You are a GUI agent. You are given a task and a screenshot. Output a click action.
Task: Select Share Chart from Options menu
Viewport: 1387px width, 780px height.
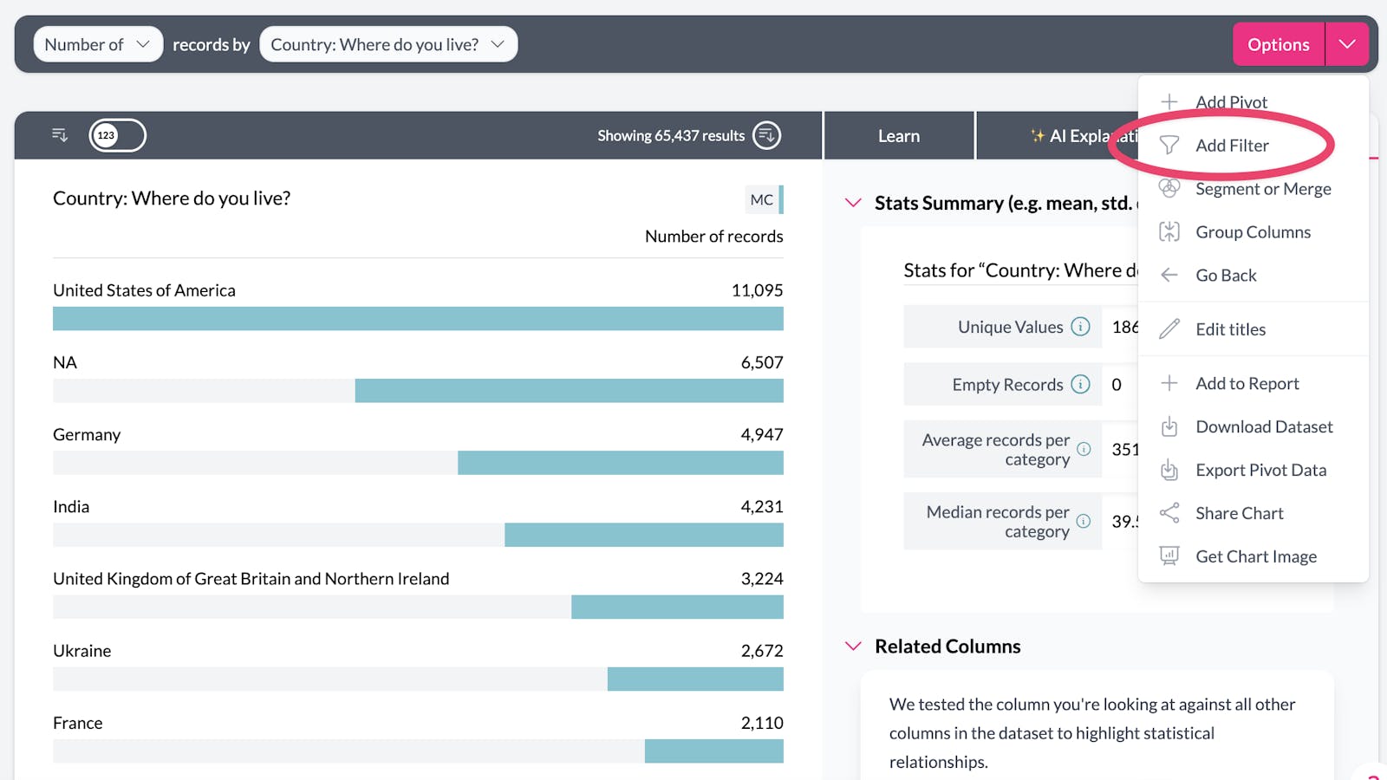(1239, 513)
